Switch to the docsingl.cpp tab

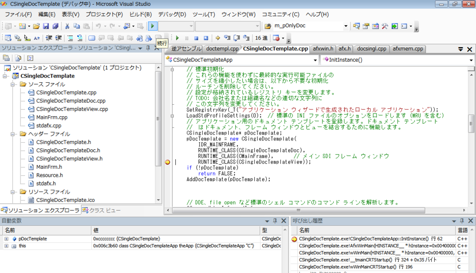coord(371,48)
